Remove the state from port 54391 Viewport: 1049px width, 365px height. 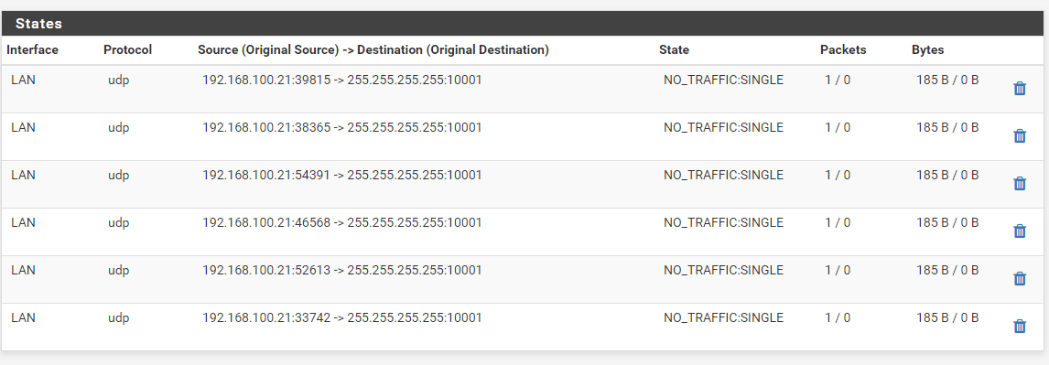(x=1020, y=183)
